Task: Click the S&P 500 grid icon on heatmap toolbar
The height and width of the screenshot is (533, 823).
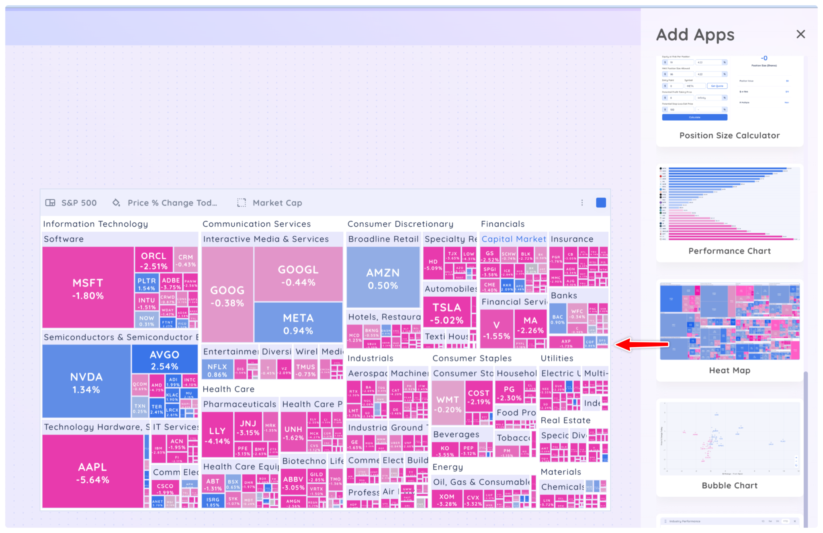Action: coord(51,203)
